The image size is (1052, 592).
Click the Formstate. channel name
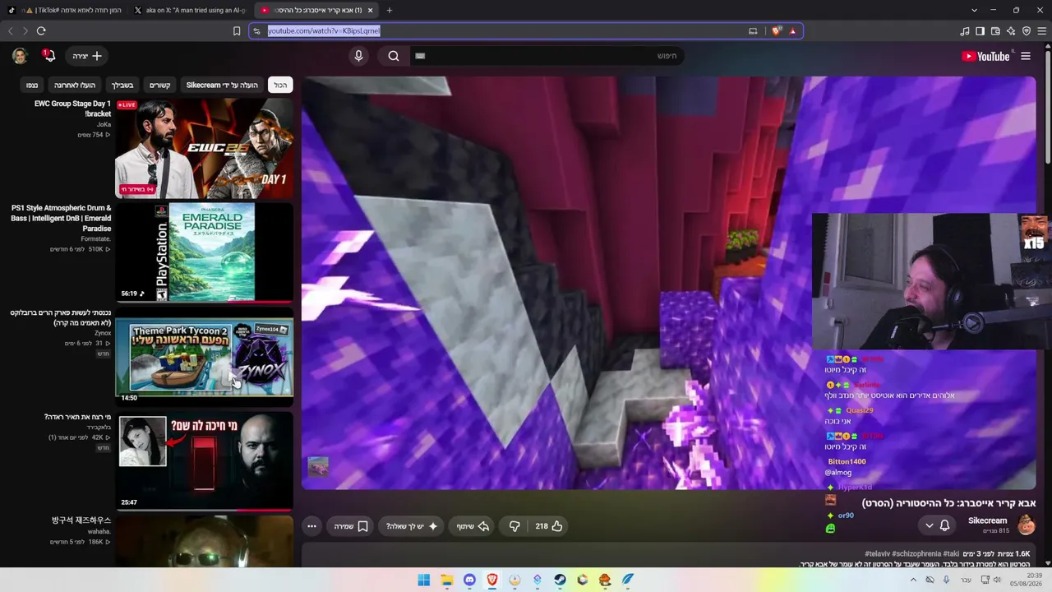click(96, 239)
